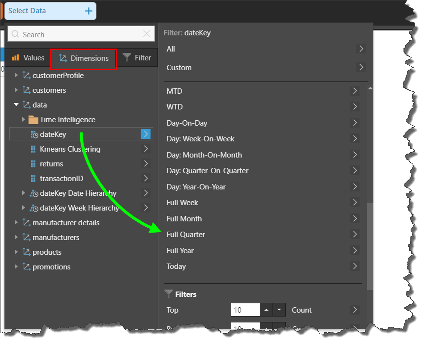Click the dateKey Date Hierarchy icon

(x=34, y=193)
